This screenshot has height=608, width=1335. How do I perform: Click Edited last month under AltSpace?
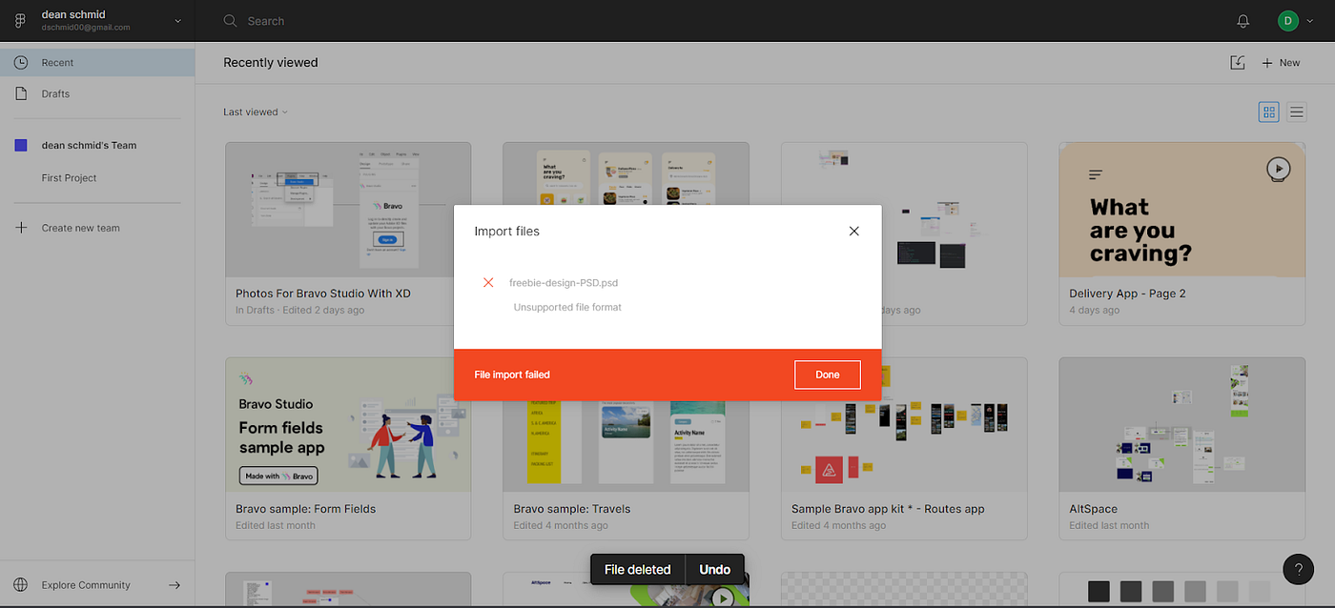1109,525
